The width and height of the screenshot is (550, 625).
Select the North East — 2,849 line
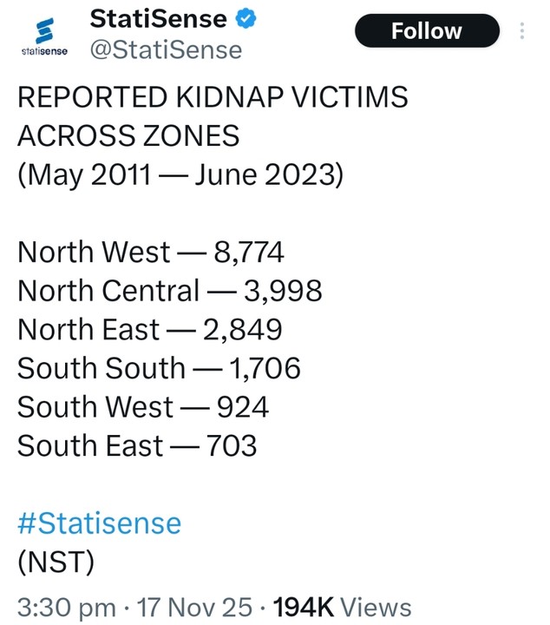click(x=150, y=330)
